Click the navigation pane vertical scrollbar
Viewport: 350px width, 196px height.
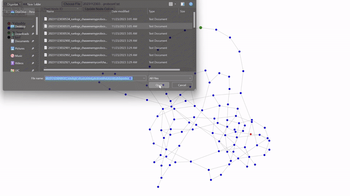37,26
